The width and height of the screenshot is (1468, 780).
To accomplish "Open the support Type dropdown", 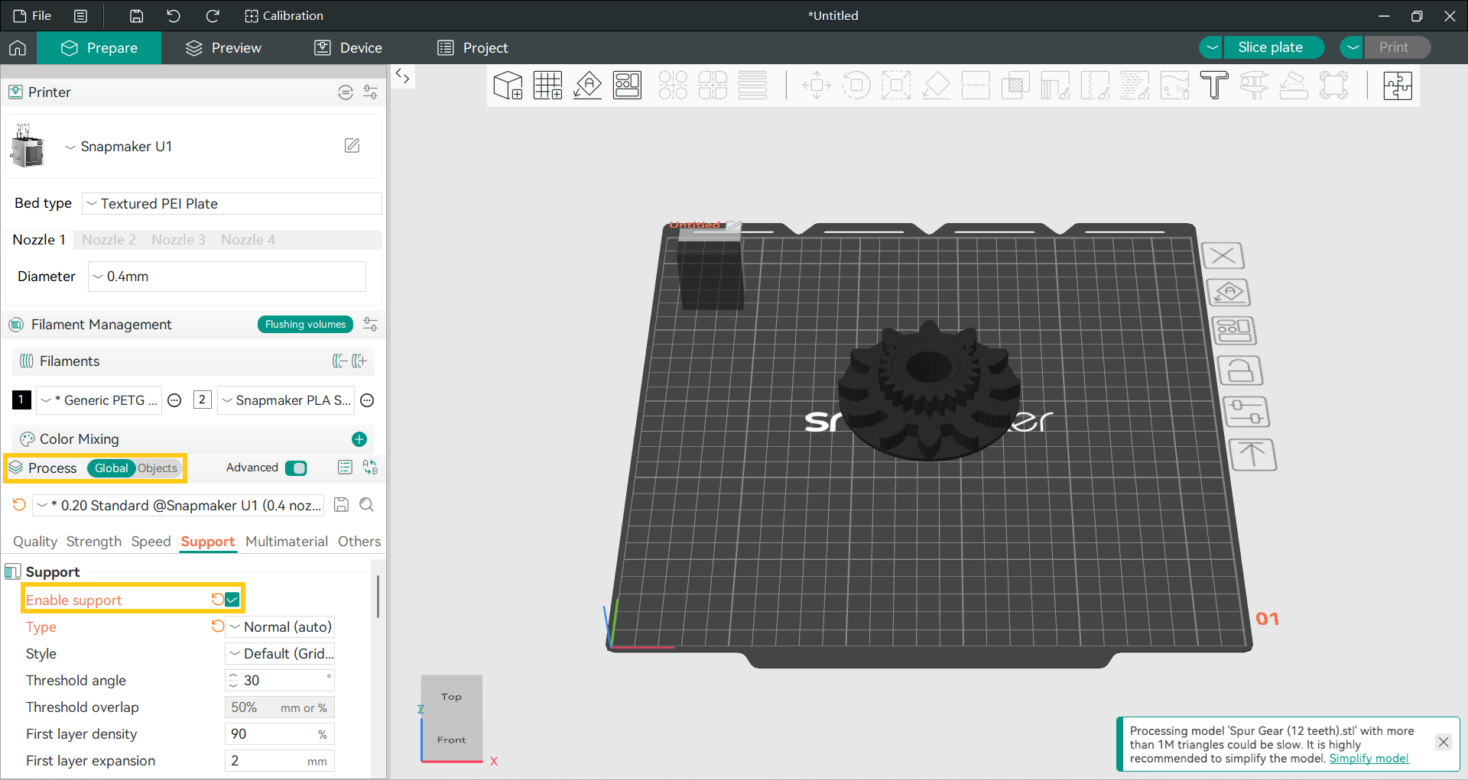I will click(x=281, y=627).
